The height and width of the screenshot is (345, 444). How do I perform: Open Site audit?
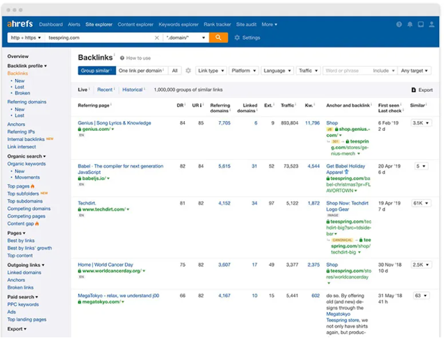(246, 24)
